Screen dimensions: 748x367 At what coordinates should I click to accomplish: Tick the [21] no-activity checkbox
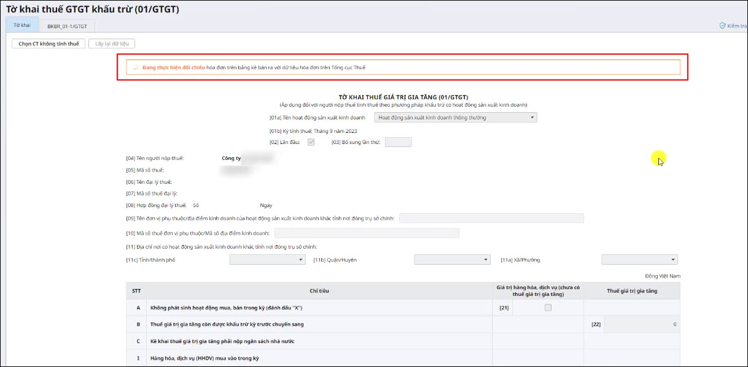click(548, 308)
